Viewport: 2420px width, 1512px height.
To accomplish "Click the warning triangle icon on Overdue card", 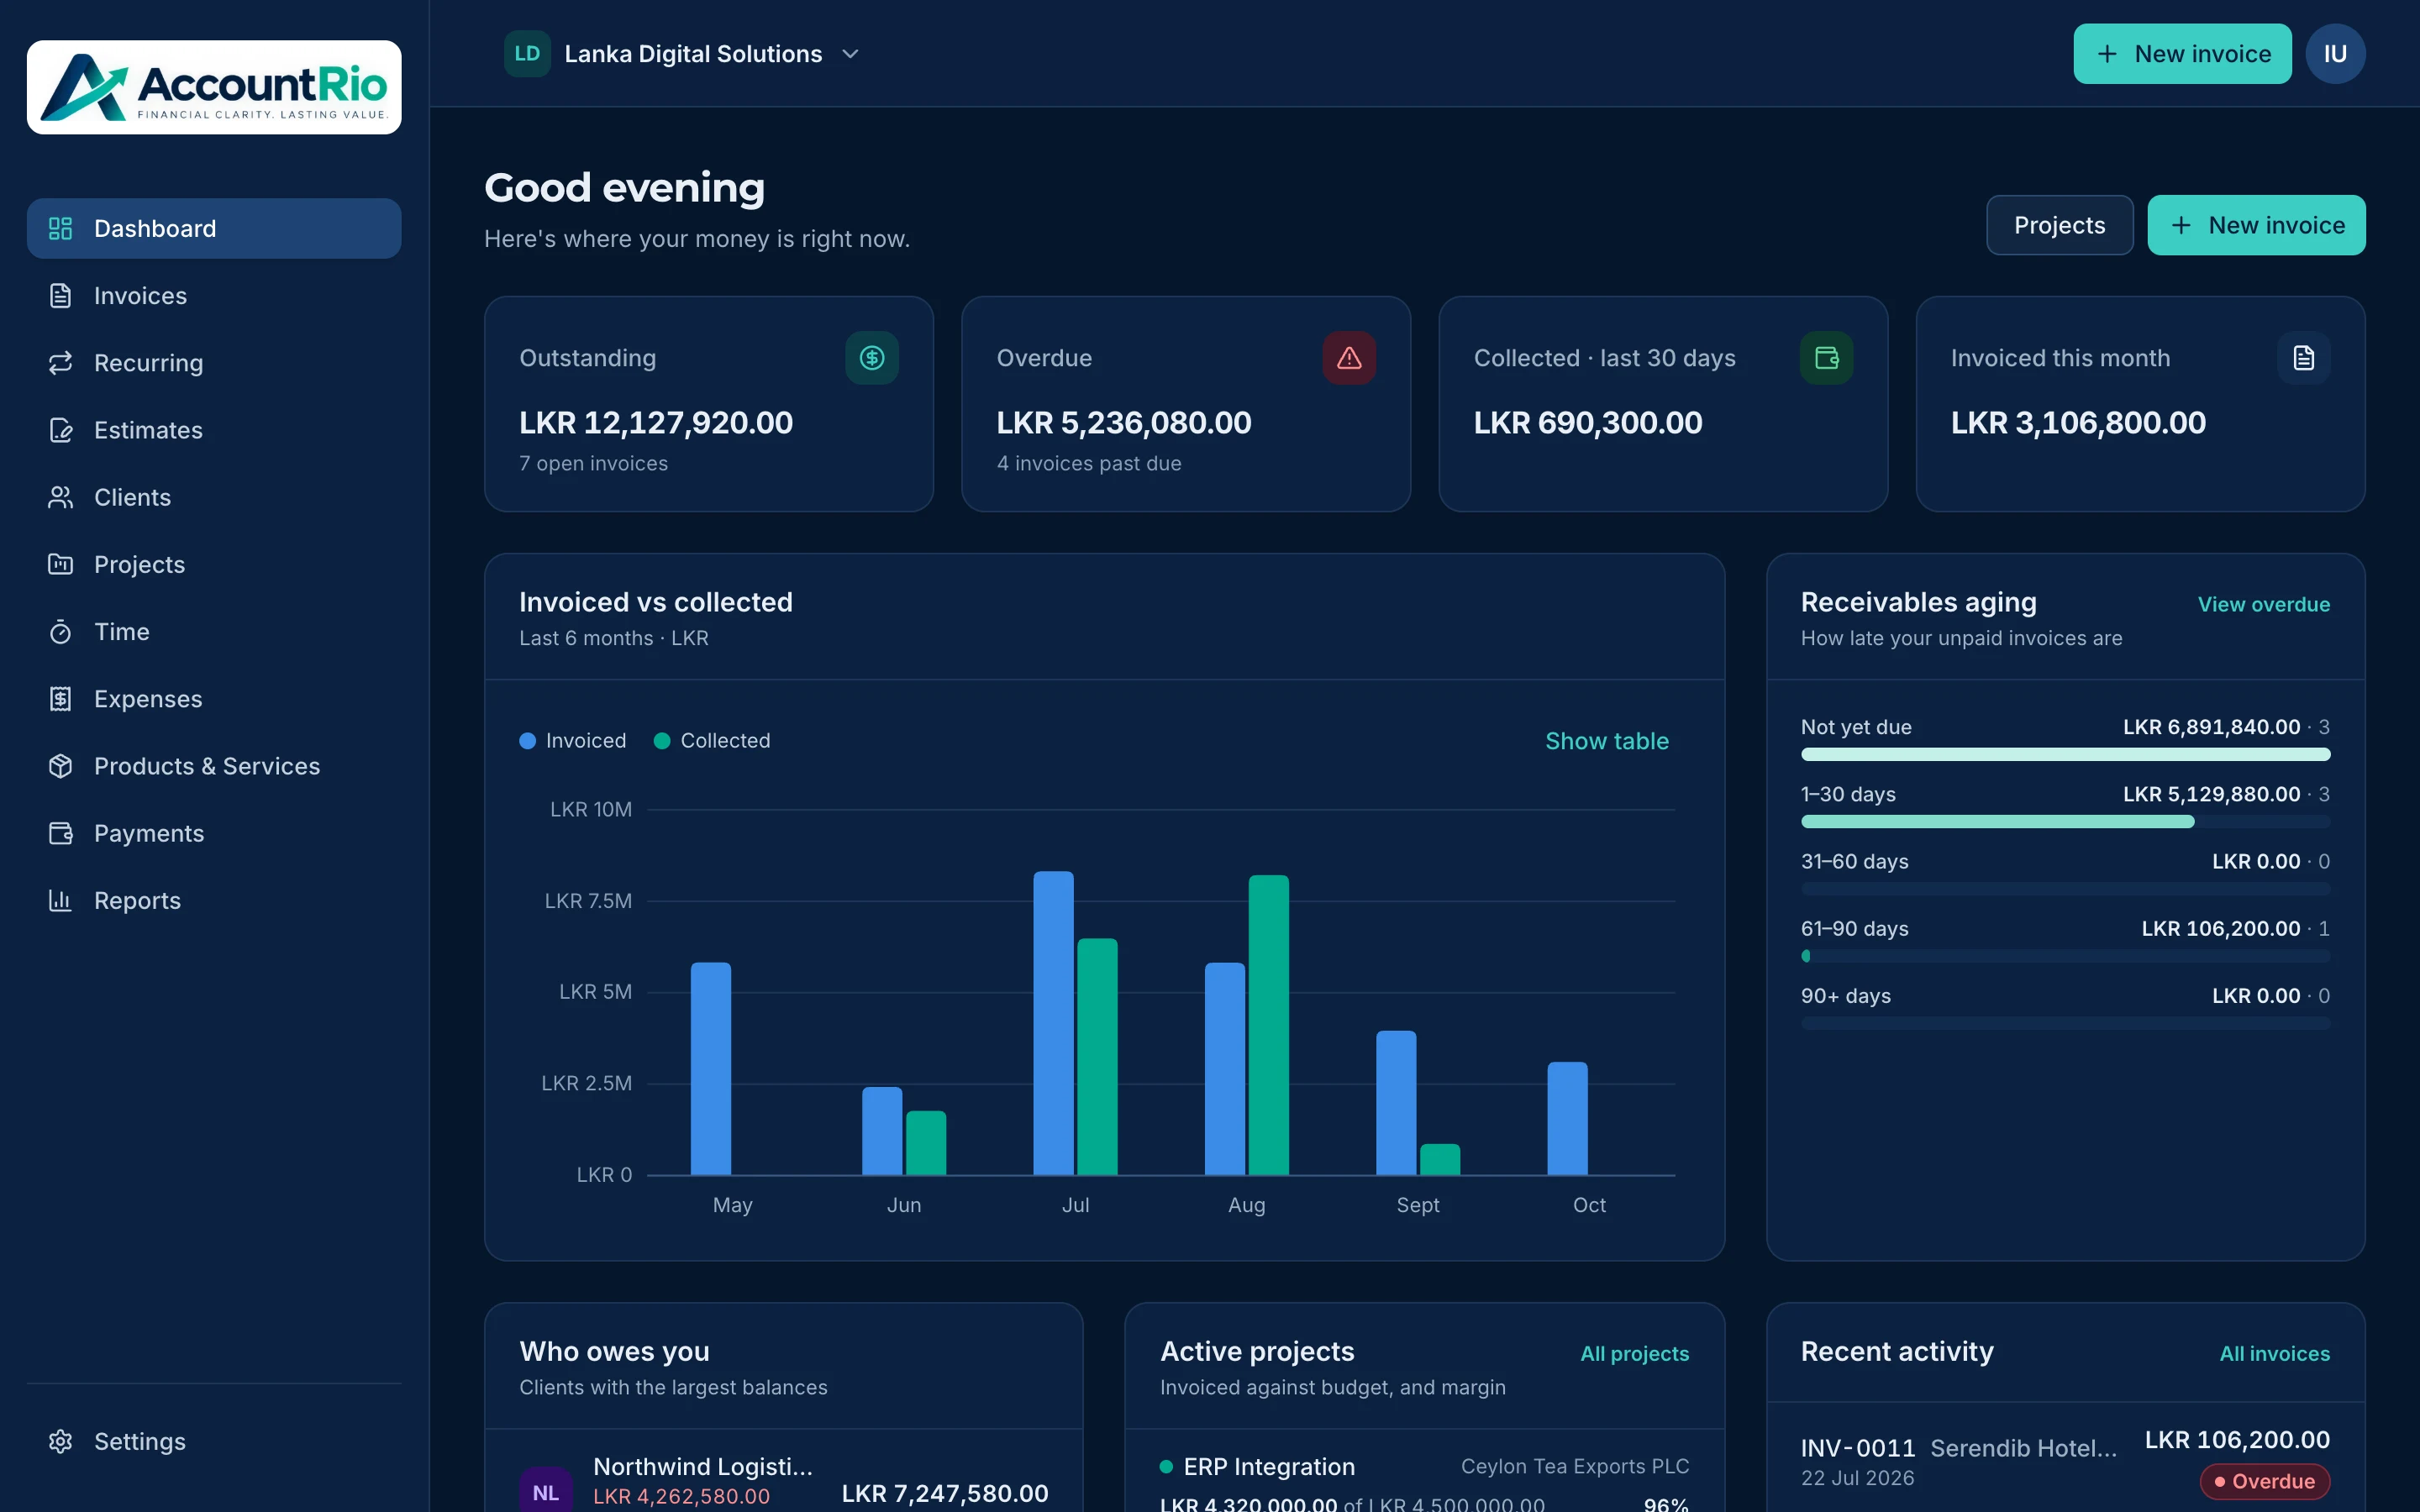I will click(x=1349, y=357).
